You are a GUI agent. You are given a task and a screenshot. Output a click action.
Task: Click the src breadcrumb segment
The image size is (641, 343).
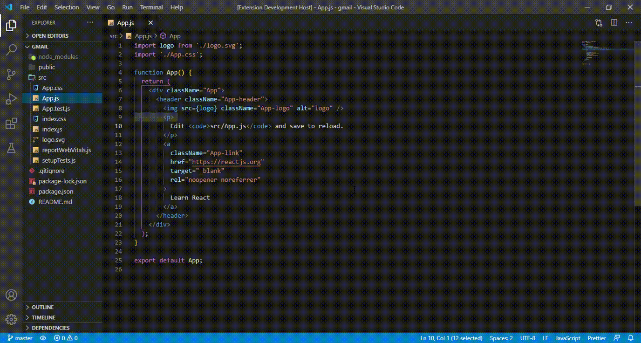(x=114, y=36)
